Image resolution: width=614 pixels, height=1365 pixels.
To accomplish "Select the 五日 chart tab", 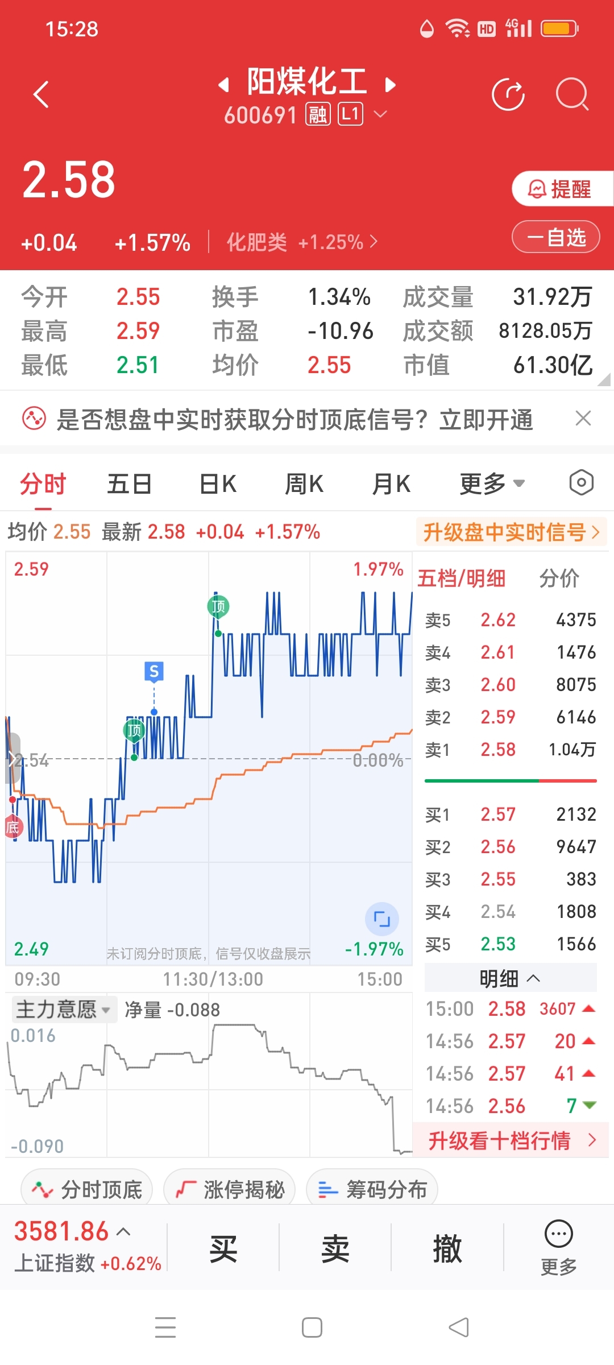I will coord(130,485).
